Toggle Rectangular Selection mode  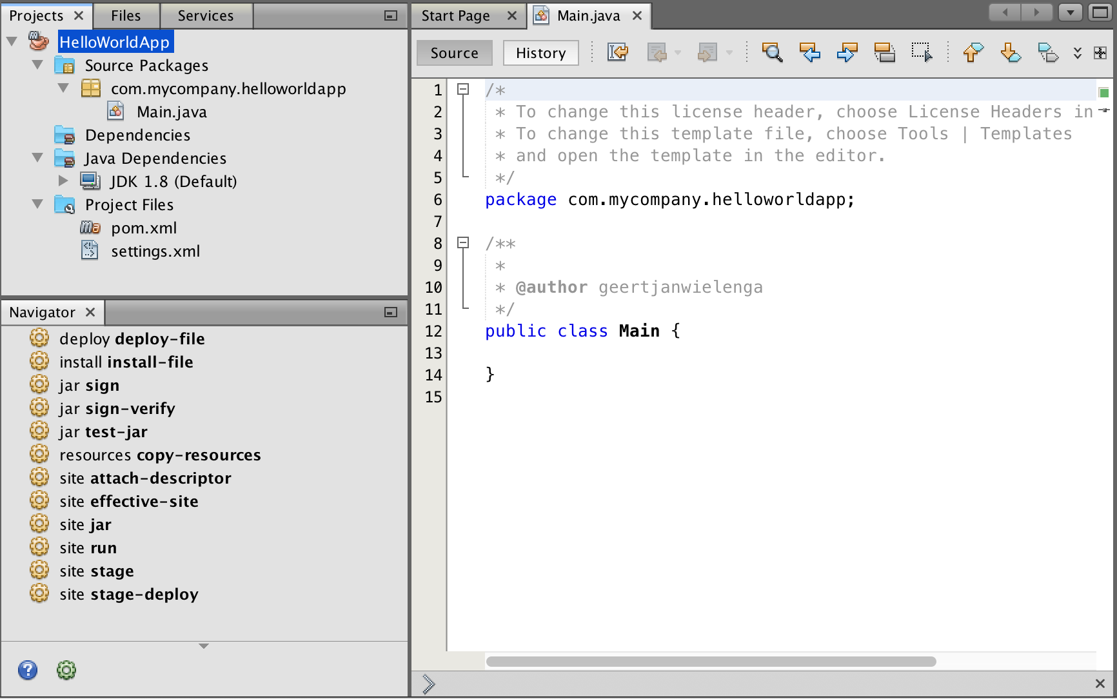(x=922, y=52)
